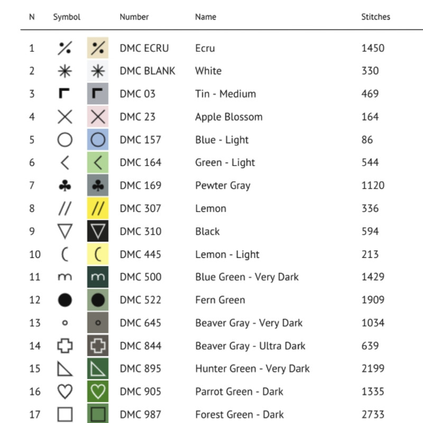Click the percent symbol icon for Ecru

point(65,48)
